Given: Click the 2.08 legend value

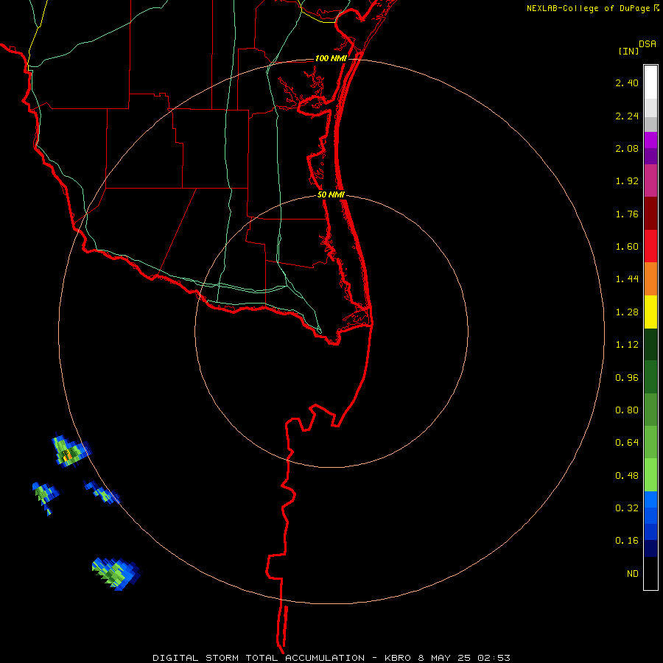Looking at the screenshot, I should [x=627, y=148].
